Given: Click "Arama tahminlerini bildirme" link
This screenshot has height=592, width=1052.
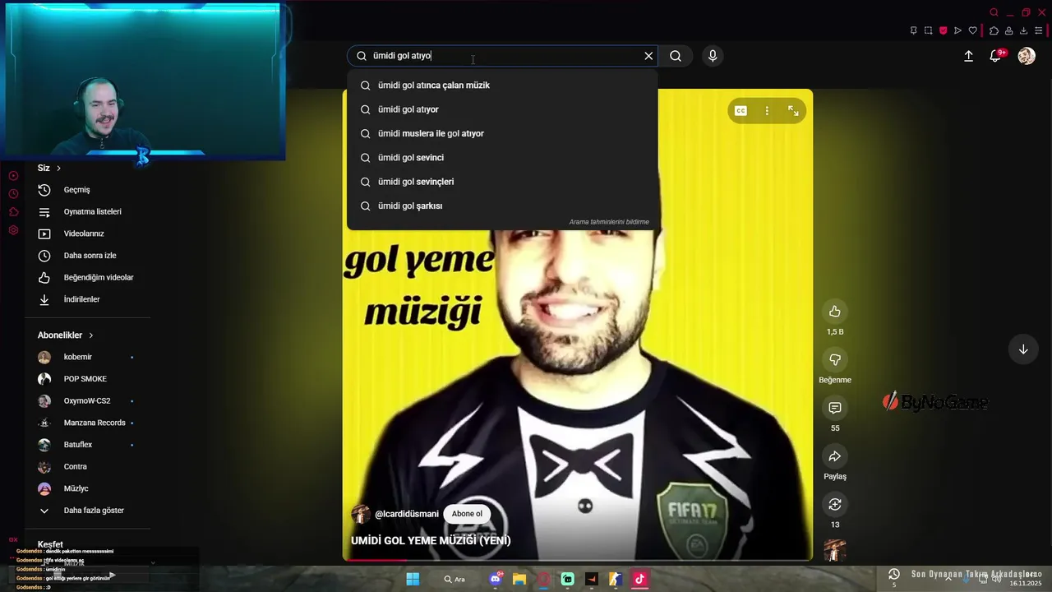Looking at the screenshot, I should (x=609, y=222).
